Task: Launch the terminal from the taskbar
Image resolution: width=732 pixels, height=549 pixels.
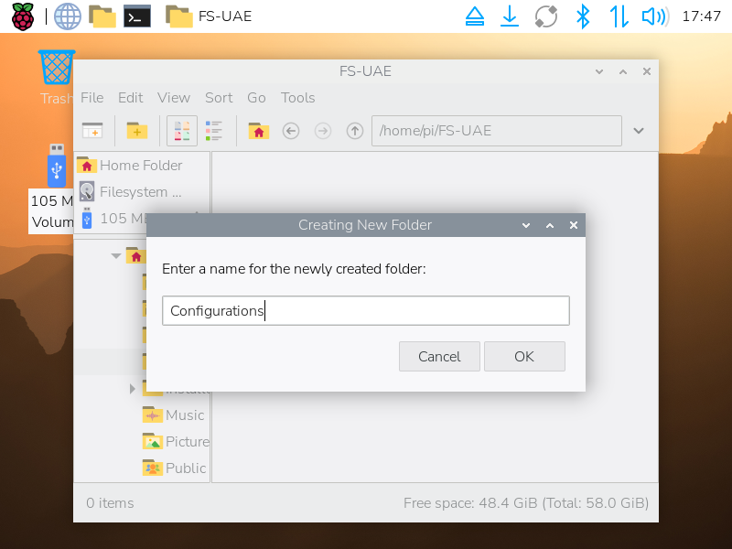Action: 137,16
